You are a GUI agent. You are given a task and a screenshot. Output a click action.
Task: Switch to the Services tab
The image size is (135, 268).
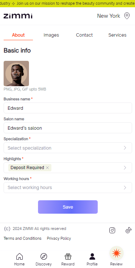(117, 35)
